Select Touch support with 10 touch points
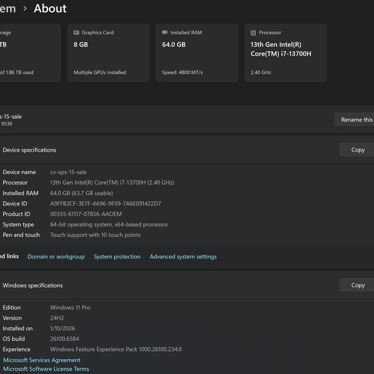The width and height of the screenshot is (374, 374). [x=95, y=235]
